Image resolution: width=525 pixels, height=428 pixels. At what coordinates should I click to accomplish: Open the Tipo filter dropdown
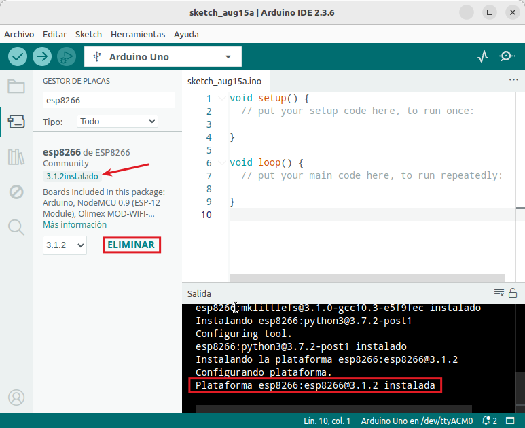tap(117, 121)
